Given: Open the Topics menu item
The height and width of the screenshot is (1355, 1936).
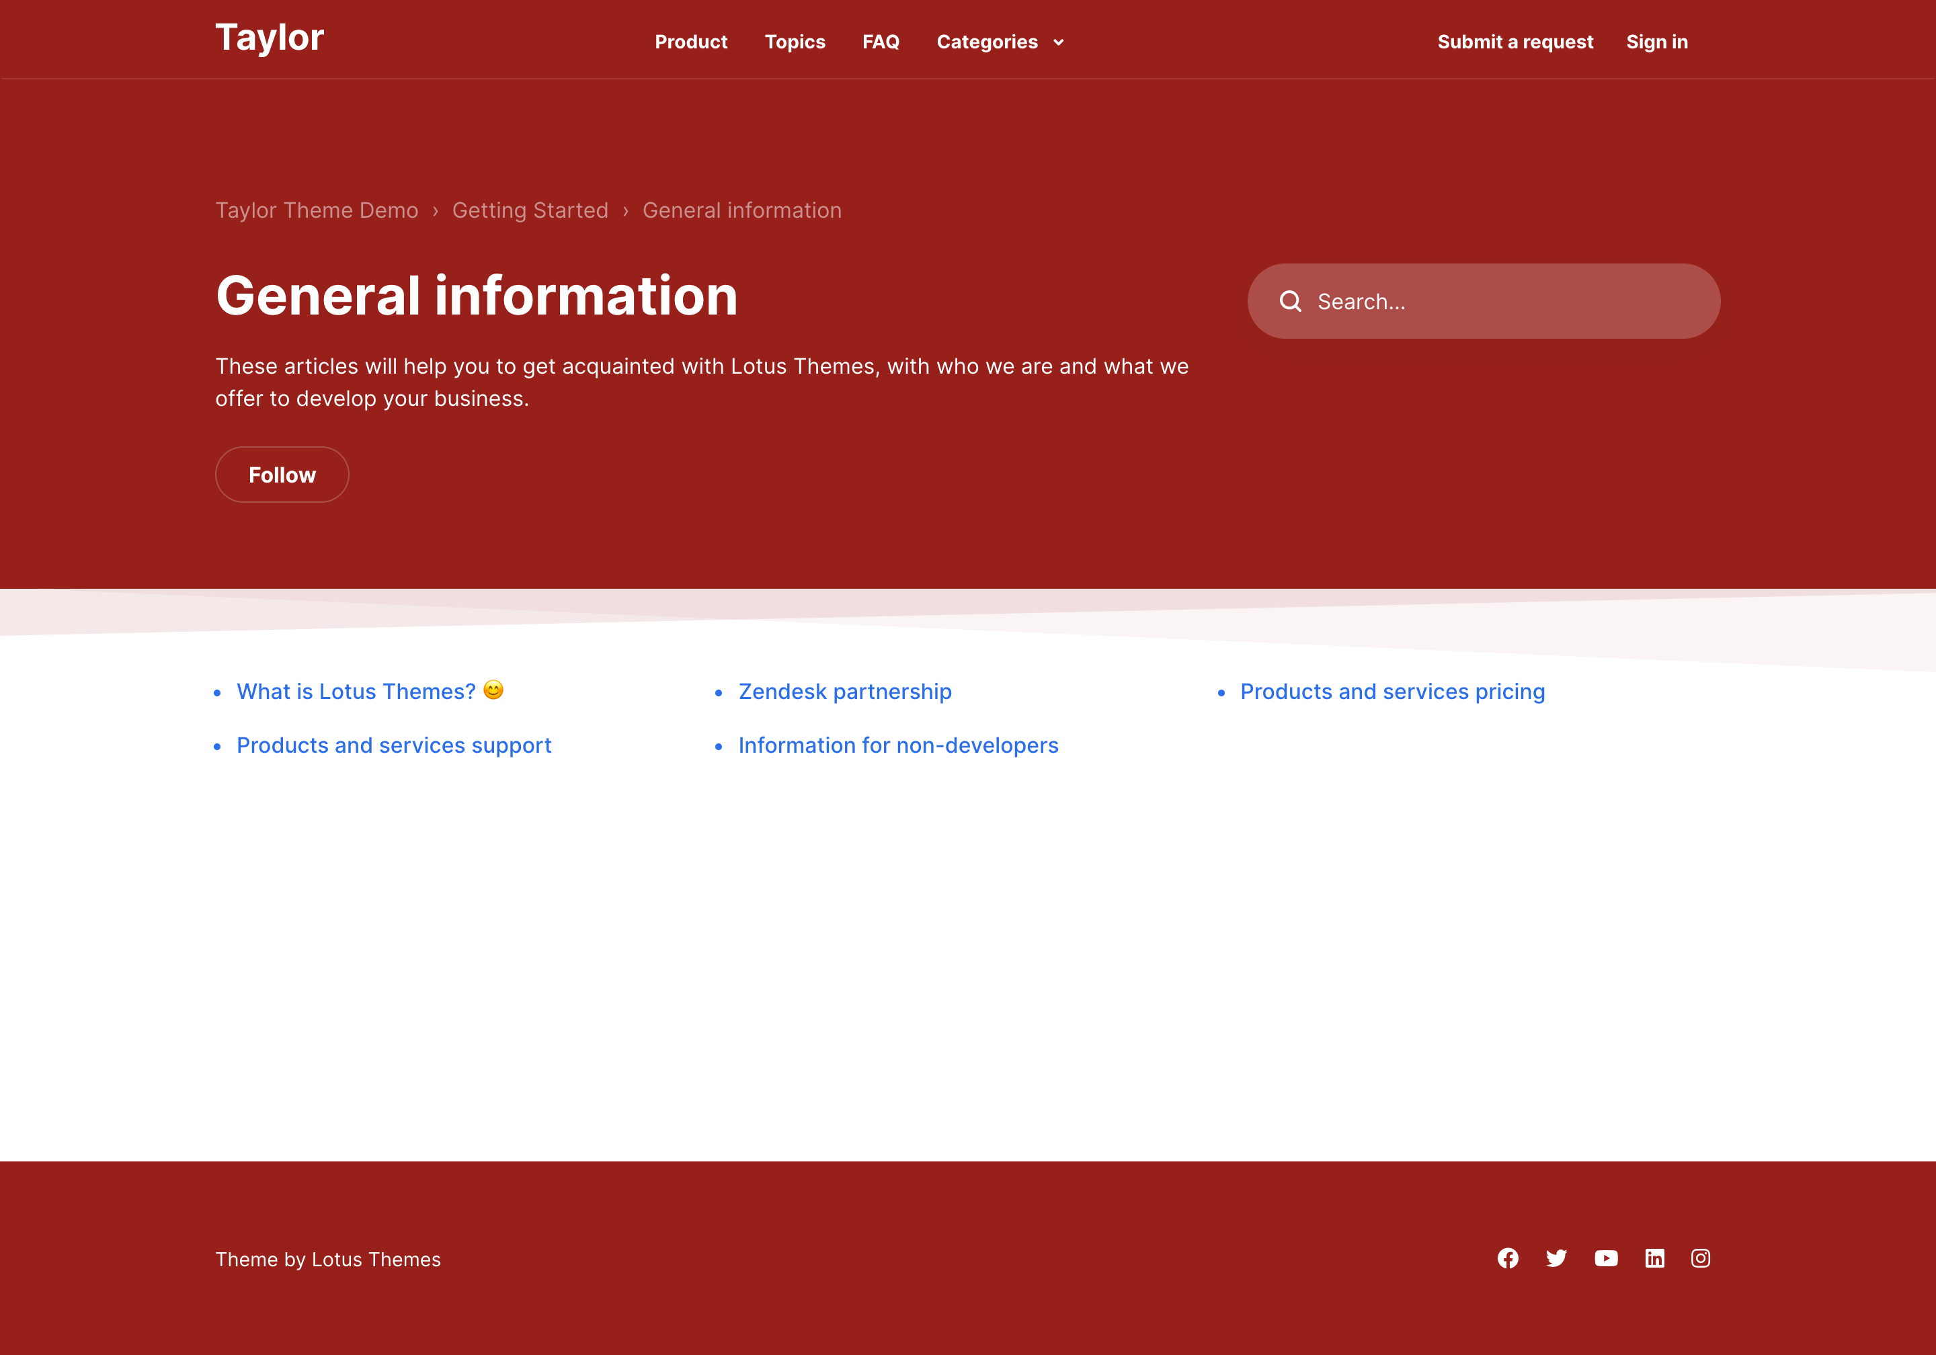Looking at the screenshot, I should pos(795,42).
